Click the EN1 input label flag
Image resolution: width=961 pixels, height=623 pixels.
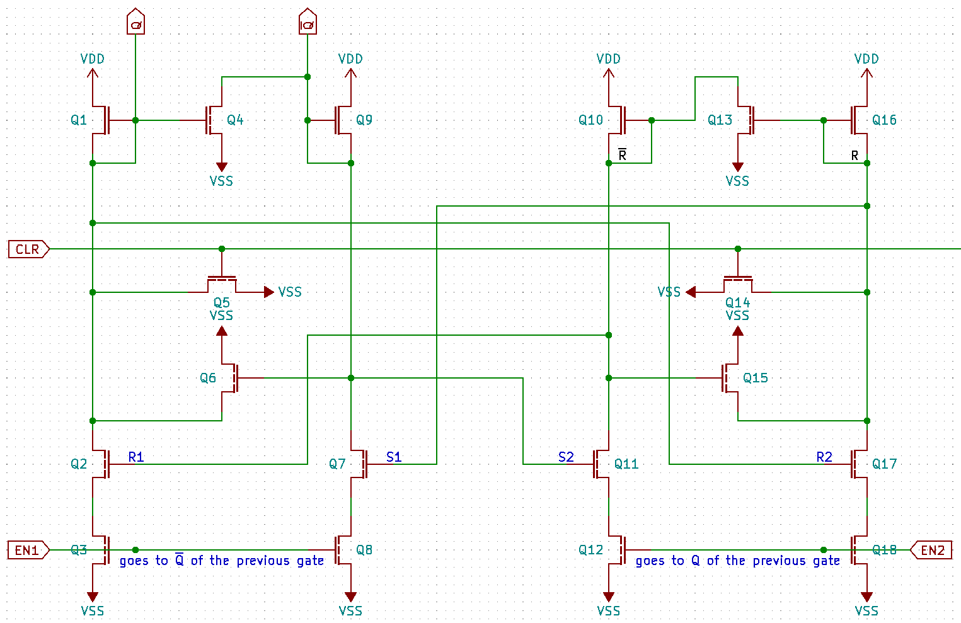[29, 550]
